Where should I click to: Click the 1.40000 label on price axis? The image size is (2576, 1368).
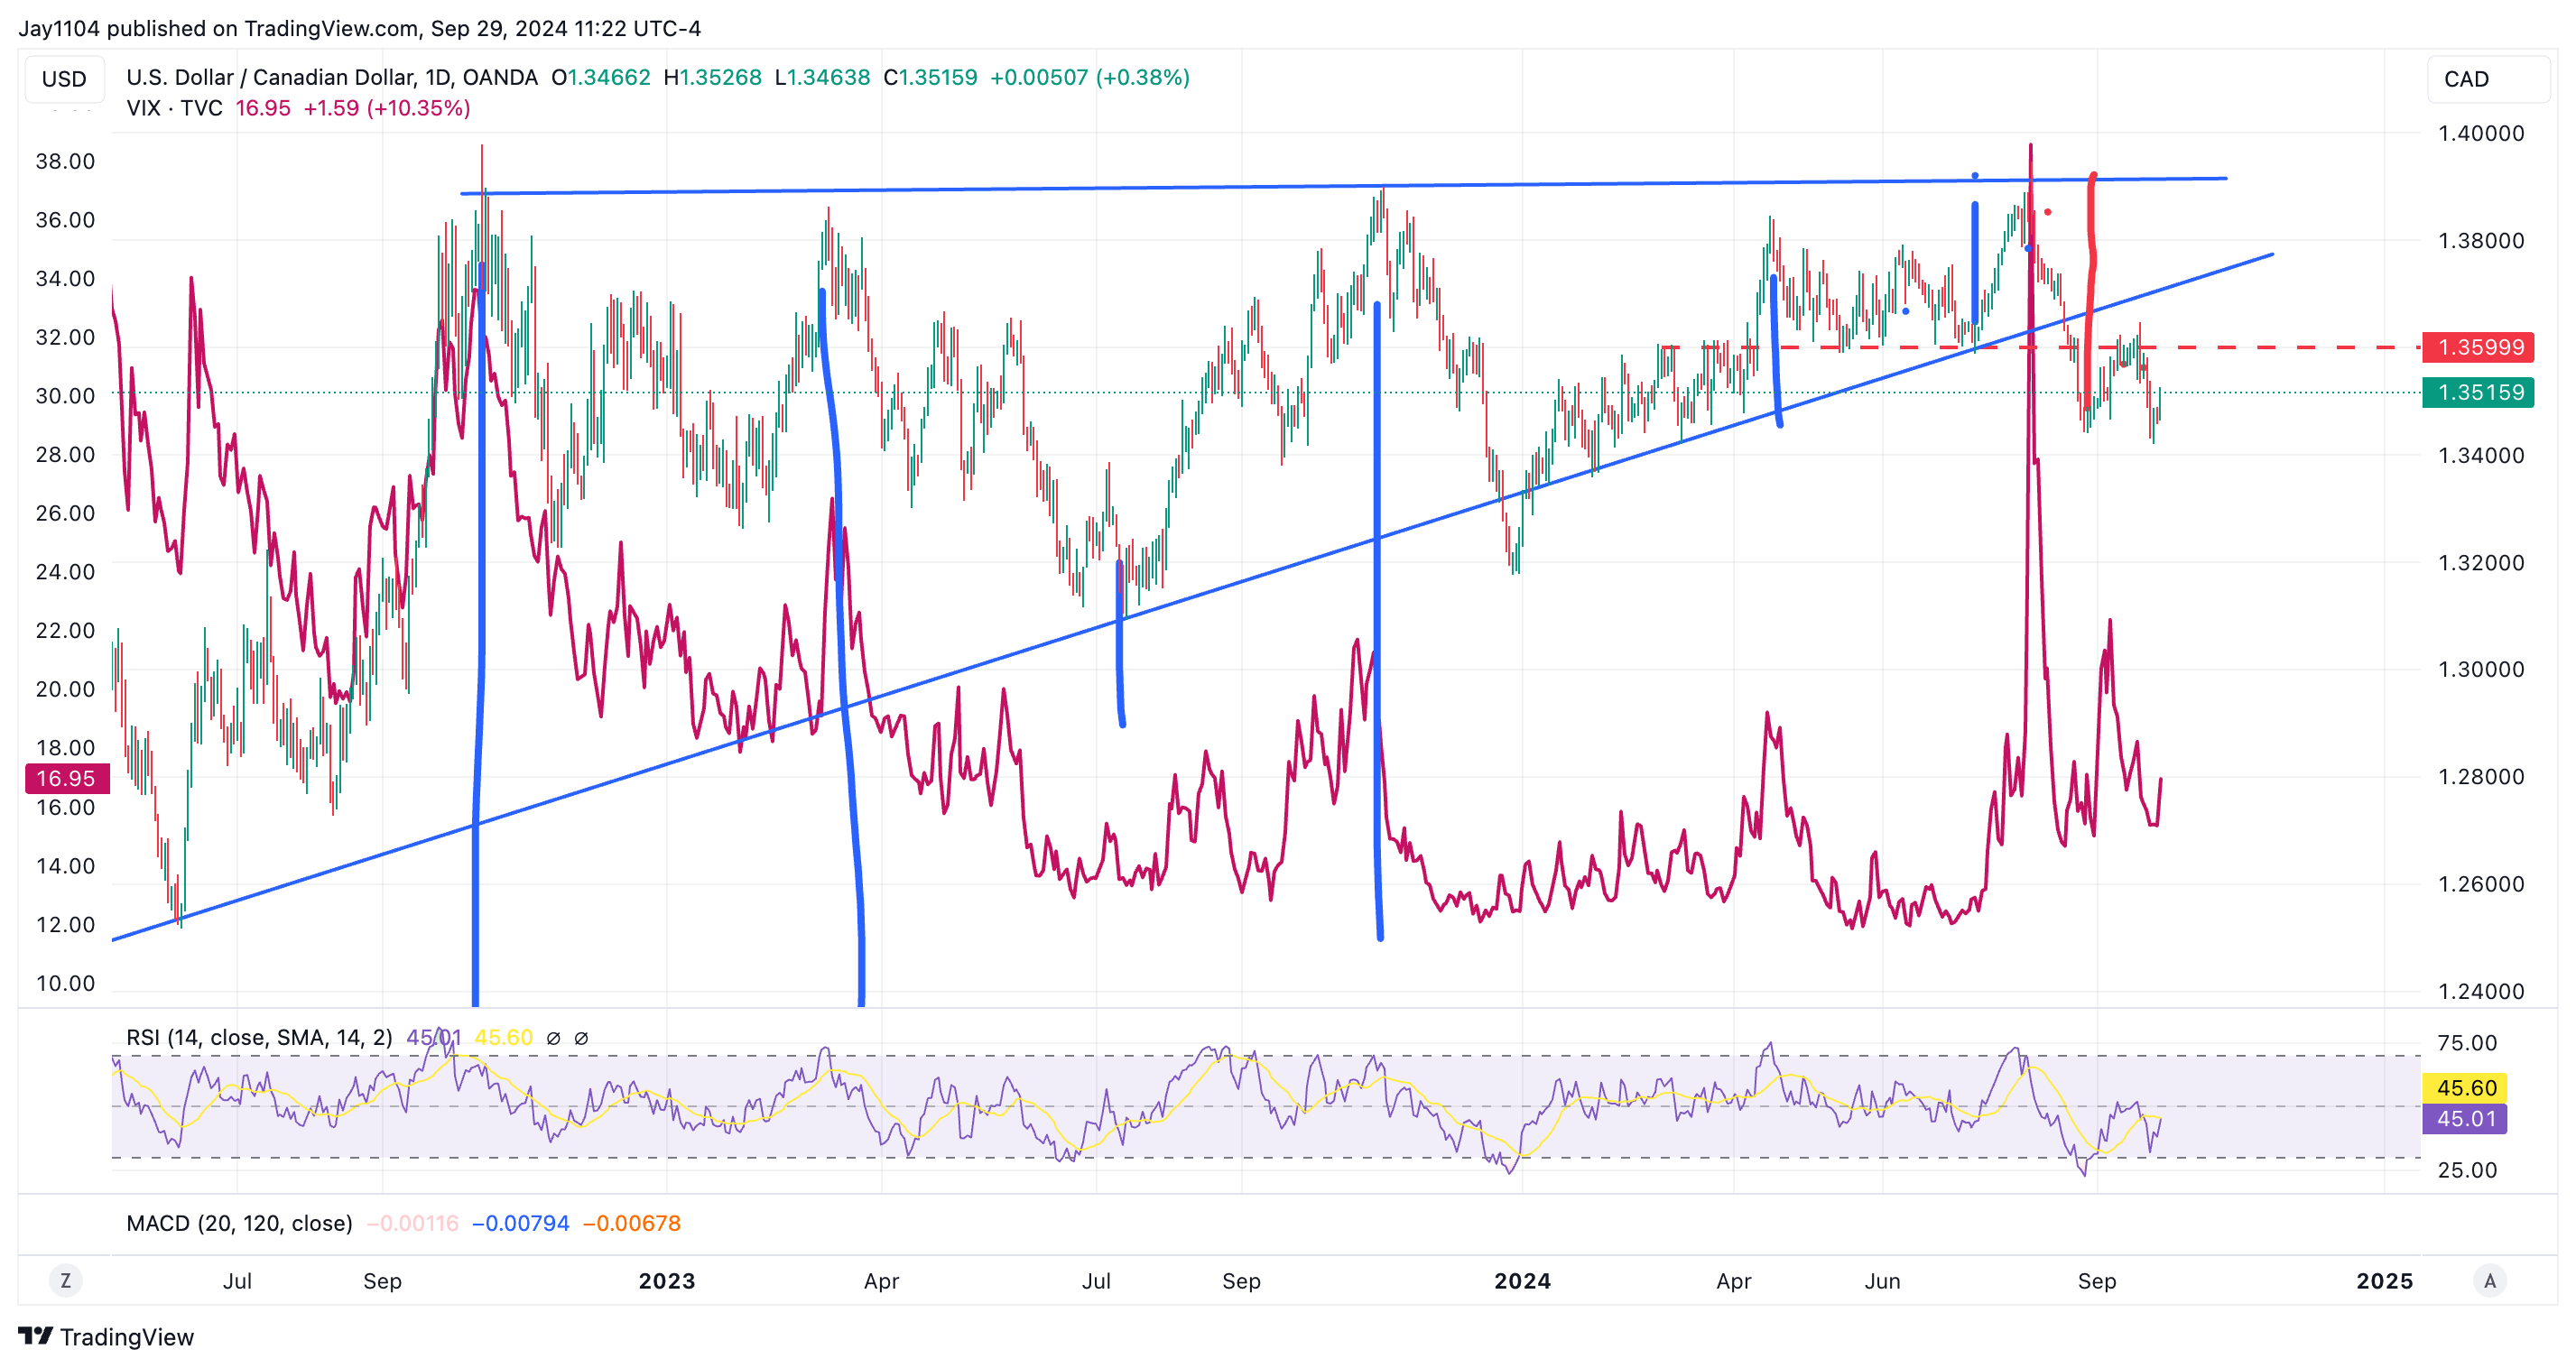coord(2481,133)
